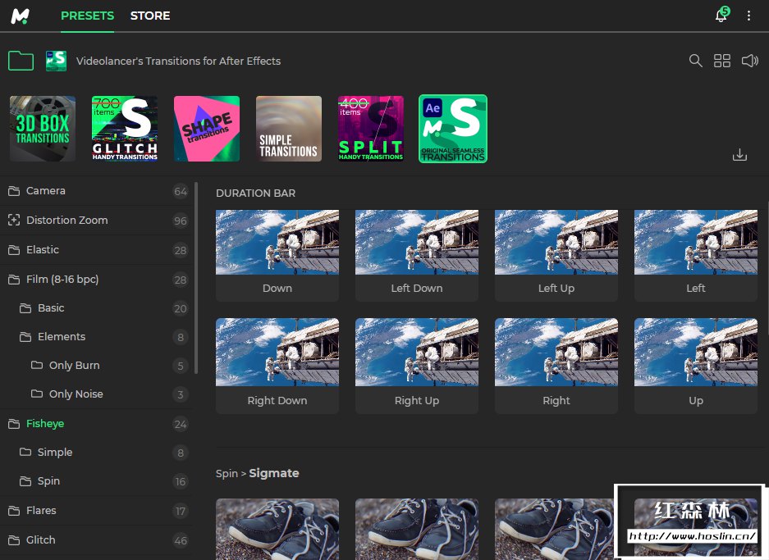Viewport: 769px width, 560px height.
Task: Click the search magnifier icon
Action: 695,61
